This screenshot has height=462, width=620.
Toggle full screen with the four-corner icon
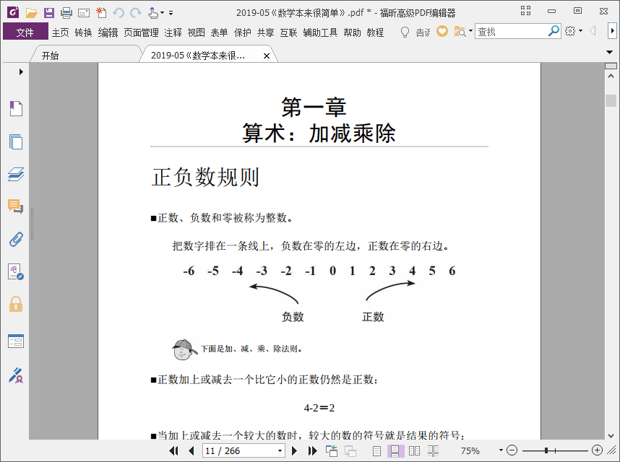tap(525, 11)
